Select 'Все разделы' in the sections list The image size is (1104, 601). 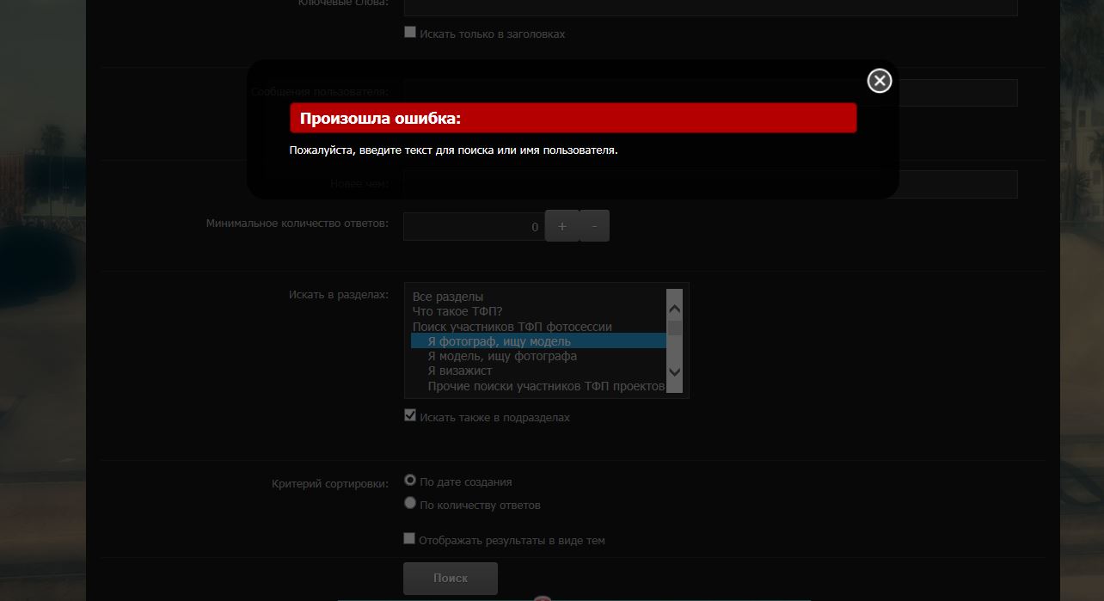click(x=448, y=297)
